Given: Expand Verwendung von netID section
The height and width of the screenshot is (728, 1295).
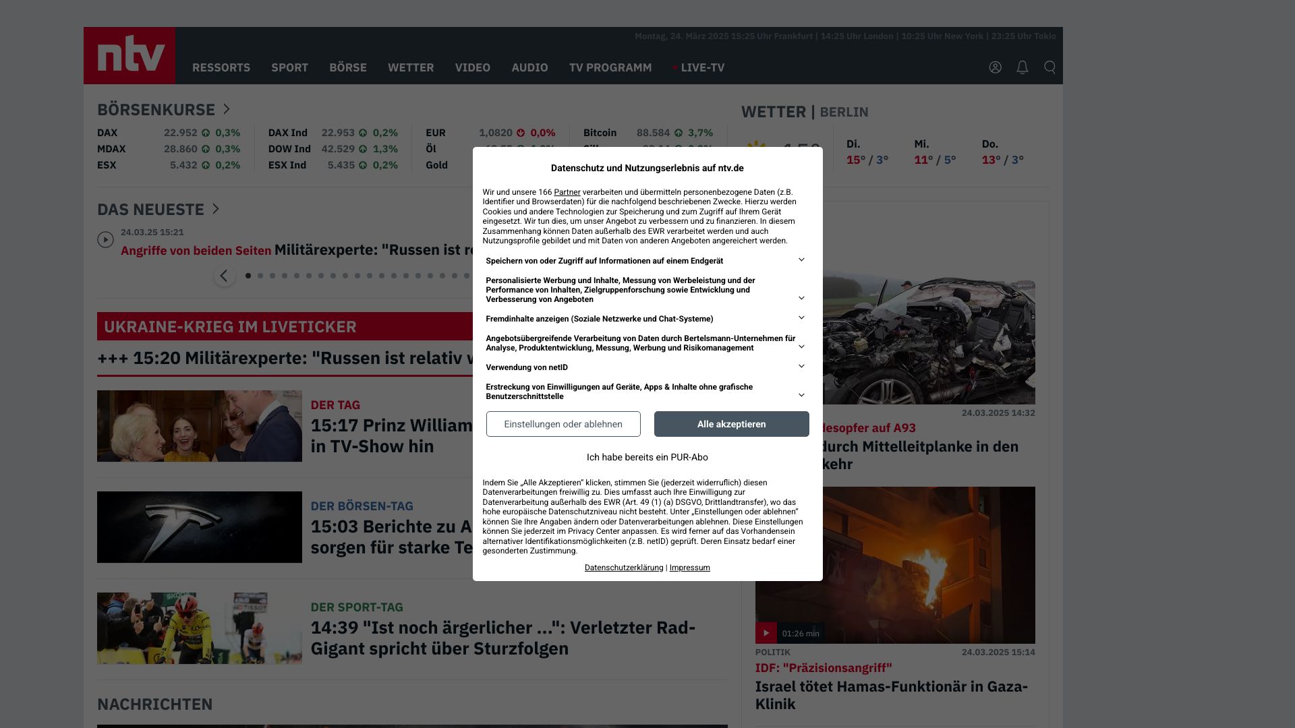Looking at the screenshot, I should (801, 367).
